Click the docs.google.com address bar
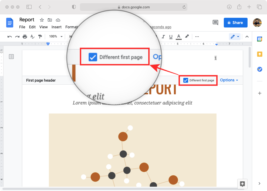 click(x=134, y=7)
